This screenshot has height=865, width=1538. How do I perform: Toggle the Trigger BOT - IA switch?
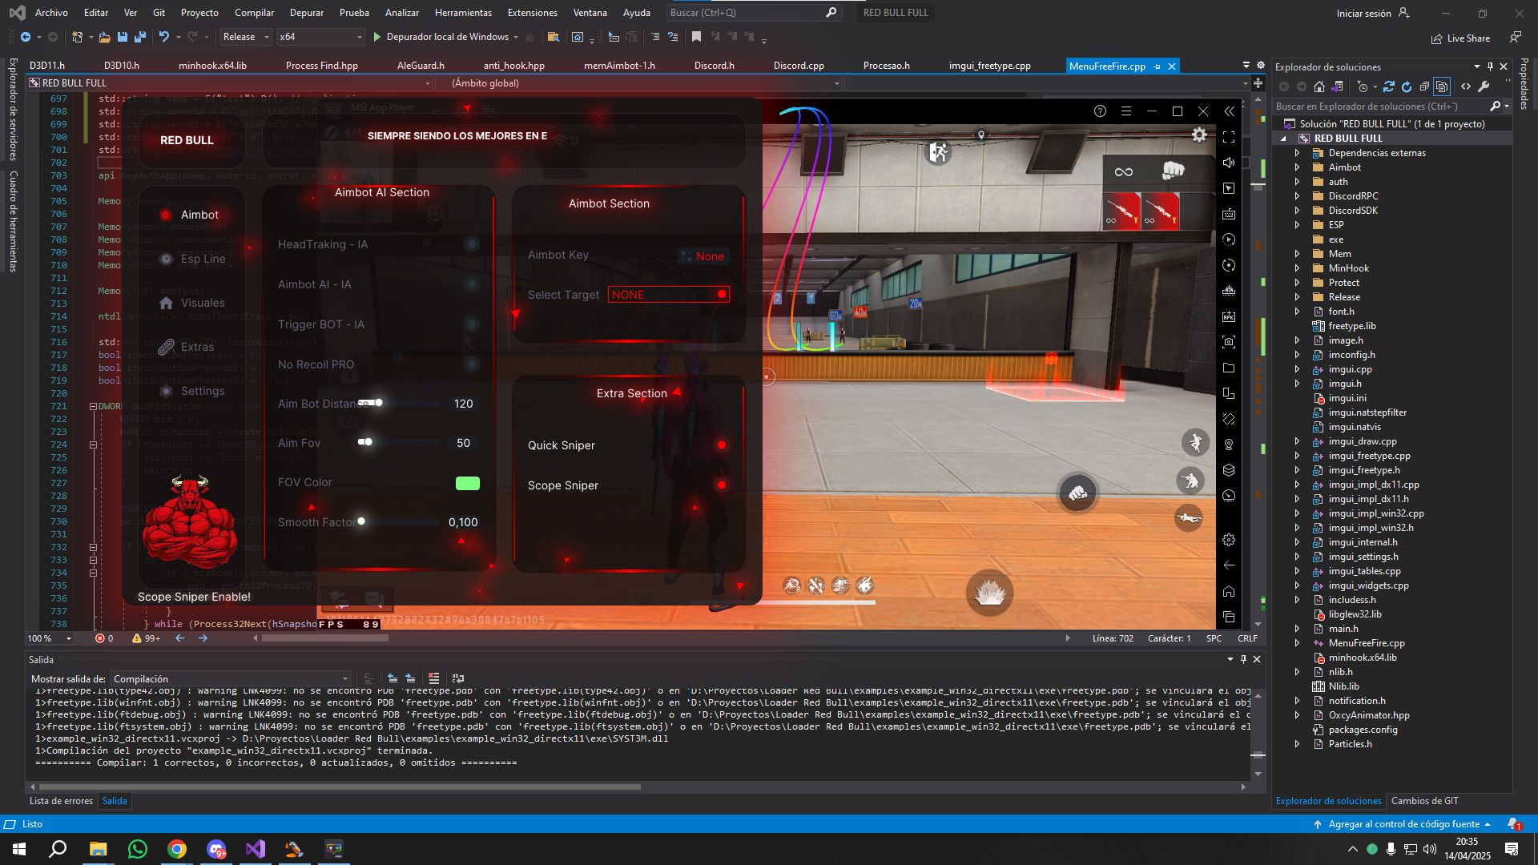472,324
